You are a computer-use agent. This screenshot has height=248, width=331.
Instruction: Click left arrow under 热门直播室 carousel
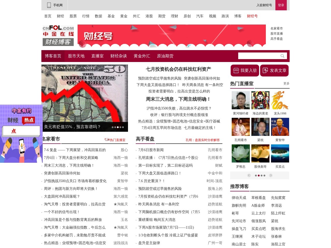249,175
